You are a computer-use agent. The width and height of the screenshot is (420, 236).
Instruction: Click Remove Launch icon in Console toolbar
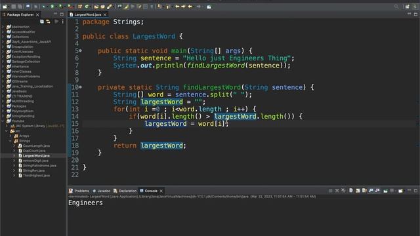[337, 191]
